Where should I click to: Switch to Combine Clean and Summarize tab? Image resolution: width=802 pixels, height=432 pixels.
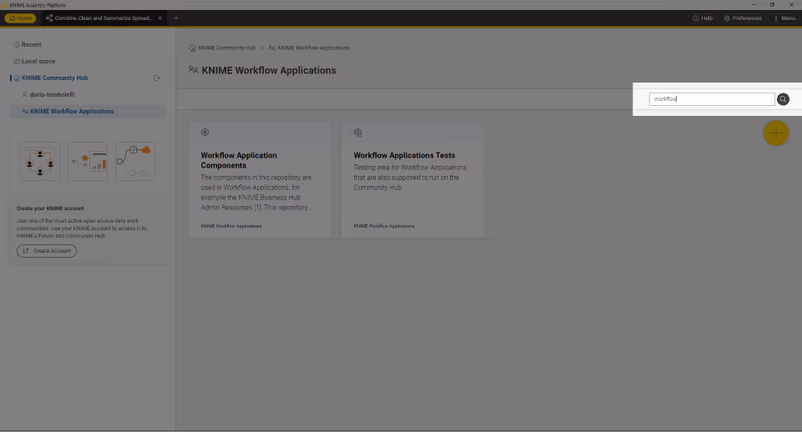coord(100,18)
